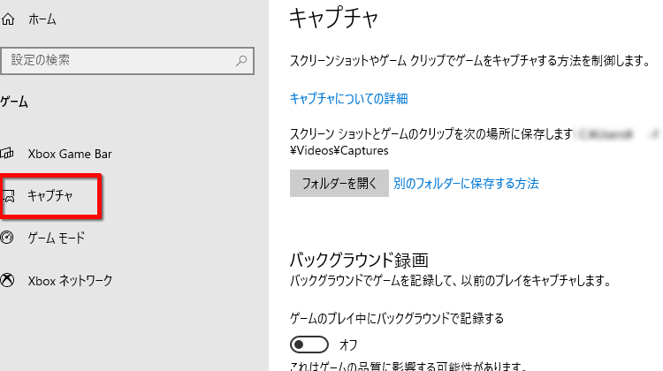The image size is (663, 371).
Task: Open the キャプチャについての詳細 link
Action: (x=349, y=98)
